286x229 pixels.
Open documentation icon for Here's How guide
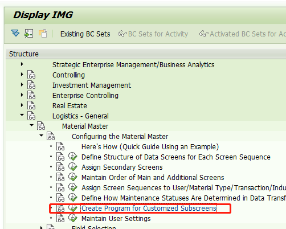[60, 146]
